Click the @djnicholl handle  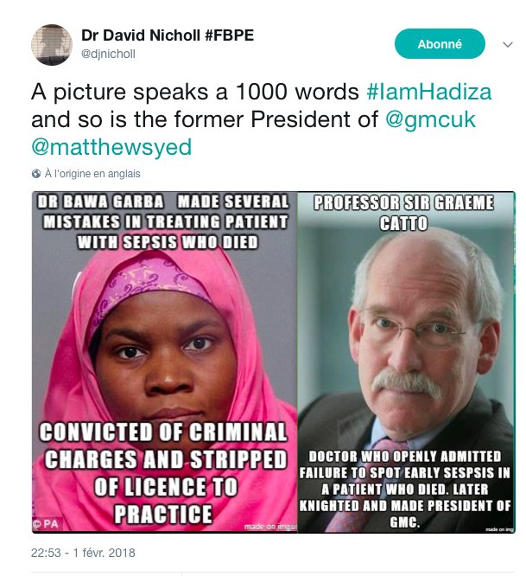click(108, 54)
